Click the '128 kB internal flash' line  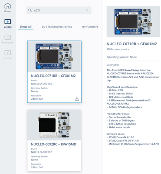click(x=120, y=97)
